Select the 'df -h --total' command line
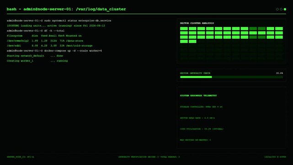 [36, 31]
